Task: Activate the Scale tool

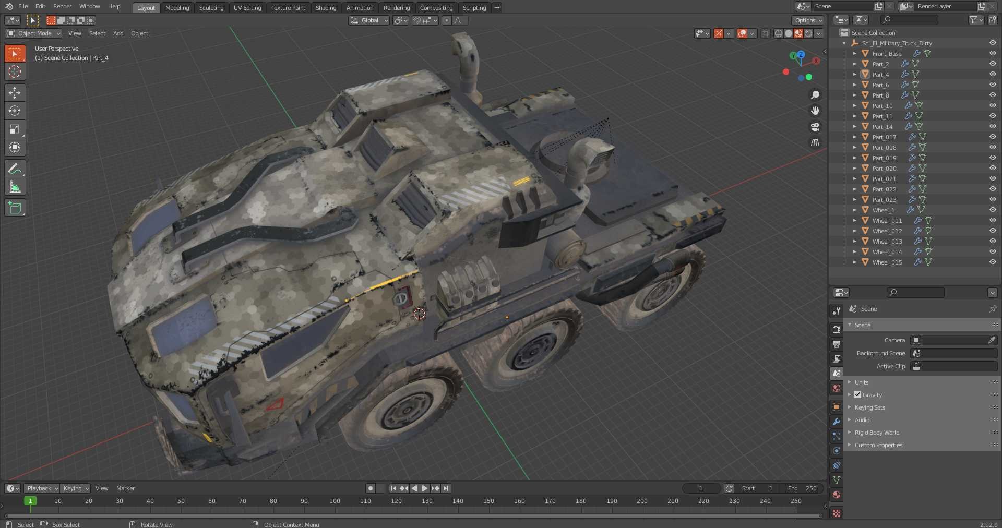Action: pyautogui.click(x=15, y=129)
